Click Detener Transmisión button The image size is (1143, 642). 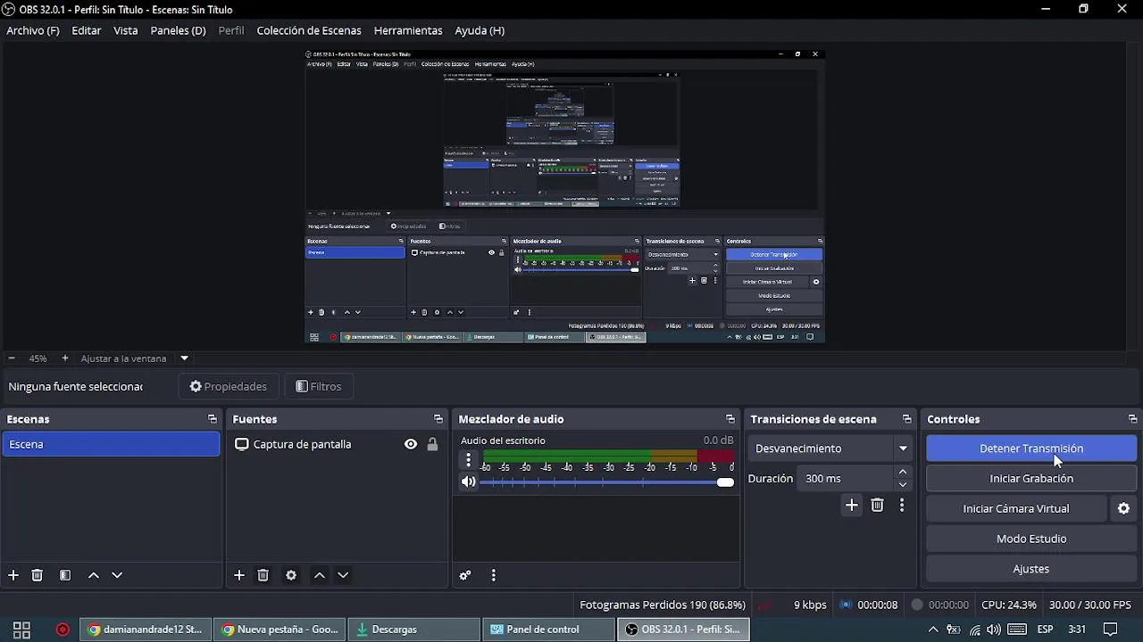(x=1031, y=449)
